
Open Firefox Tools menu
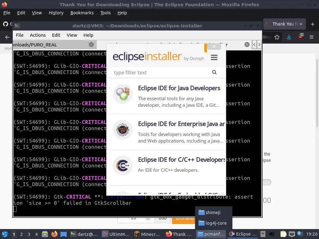tap(105, 13)
